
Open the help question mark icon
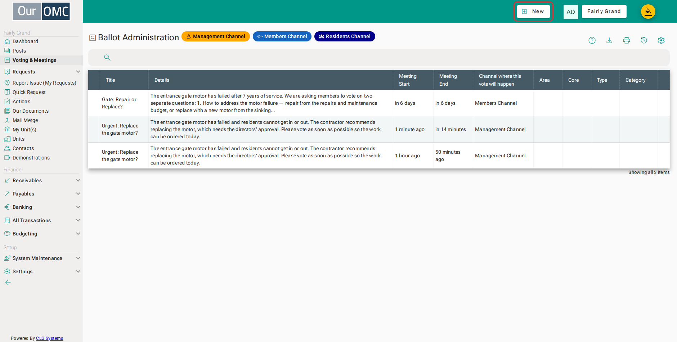pyautogui.click(x=592, y=40)
